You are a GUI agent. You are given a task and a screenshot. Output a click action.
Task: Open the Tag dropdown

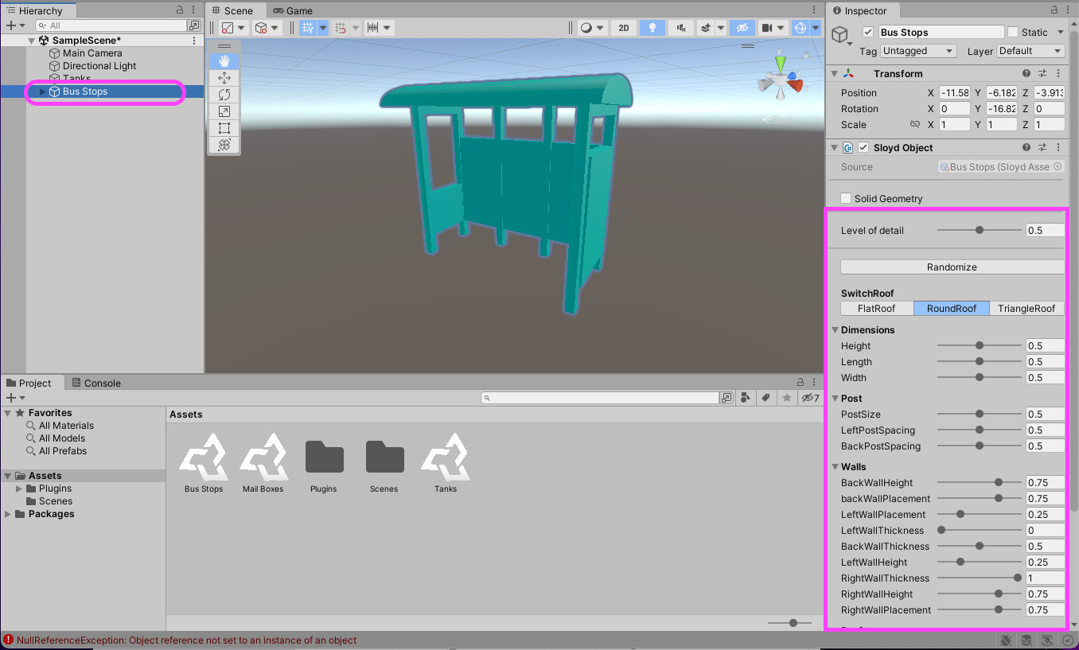[918, 51]
